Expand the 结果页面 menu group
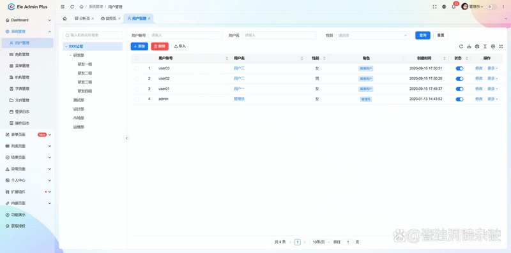Viewport: 511px width, 253px height. (x=27, y=157)
